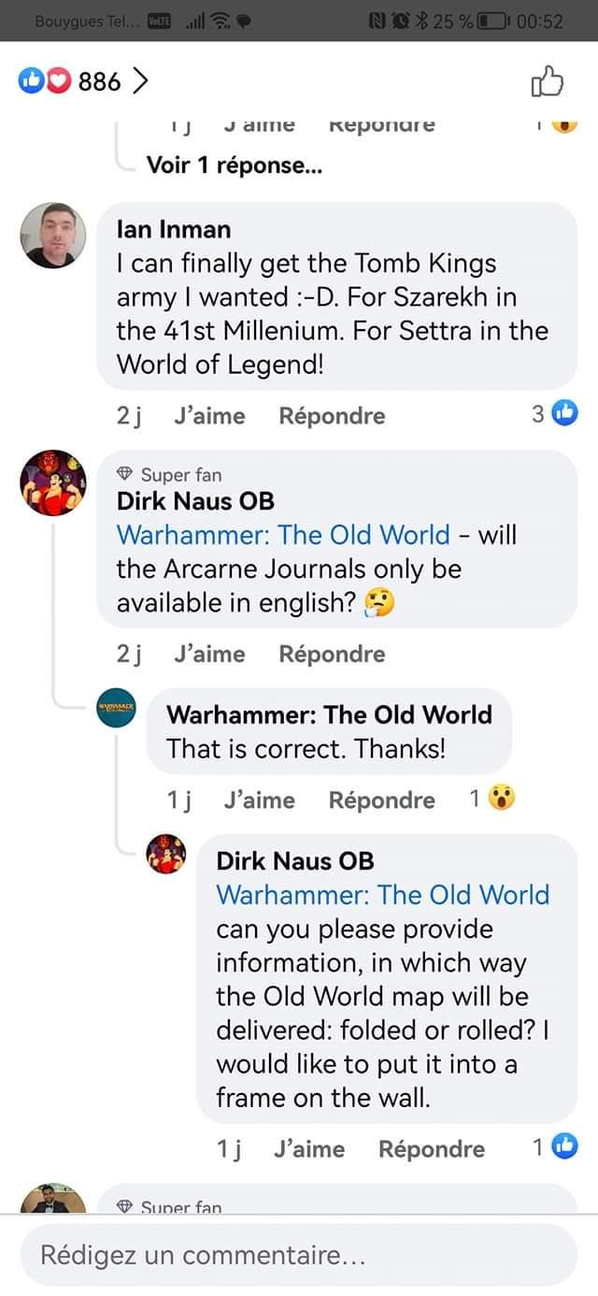This screenshot has width=598, height=1296.
Task: Open 'Warhammer: The Old World' mention in map reply
Action: tap(383, 895)
